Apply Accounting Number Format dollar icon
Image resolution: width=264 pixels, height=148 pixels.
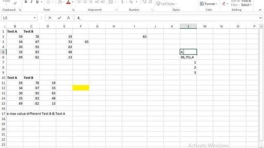point(123,2)
